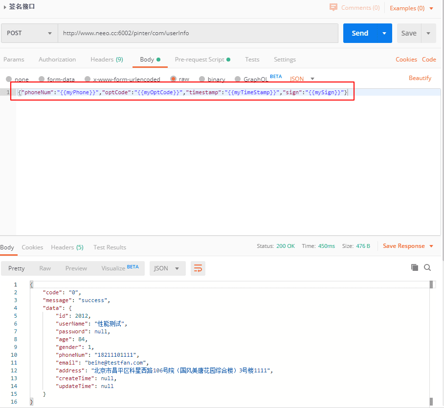Select the response Body tab

7,247
